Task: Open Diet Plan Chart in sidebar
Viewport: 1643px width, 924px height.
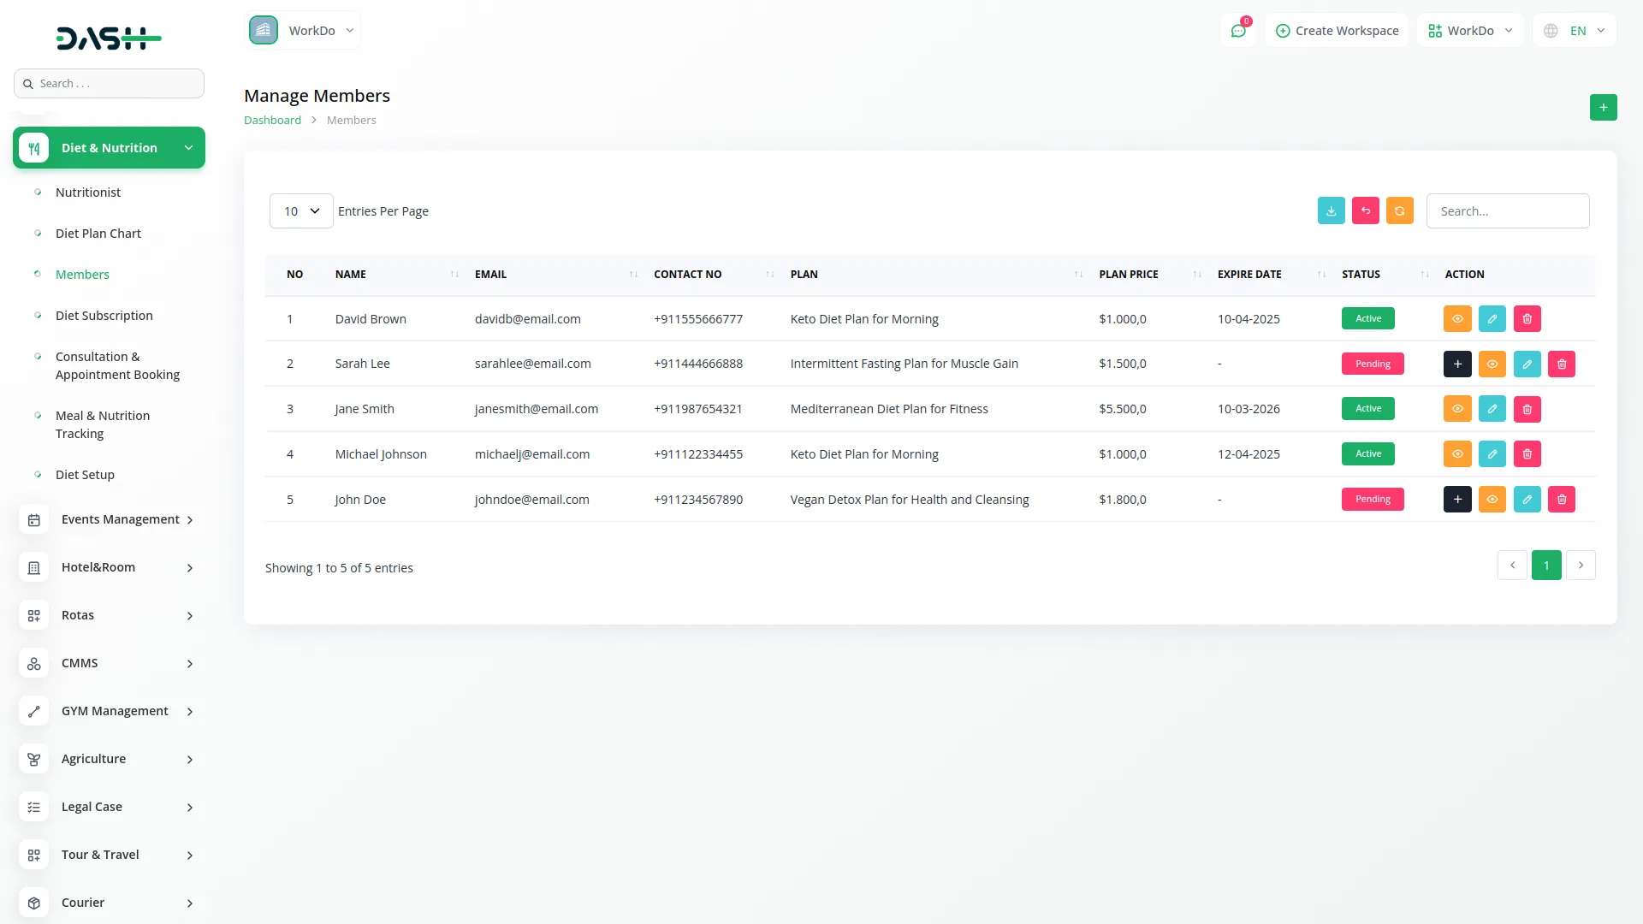Action: pos(98,234)
